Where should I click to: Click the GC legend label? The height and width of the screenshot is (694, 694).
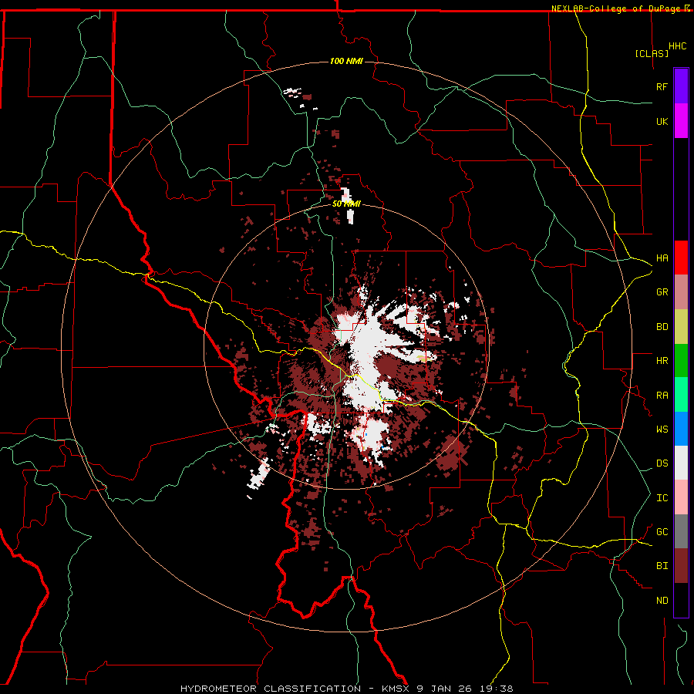(x=662, y=532)
